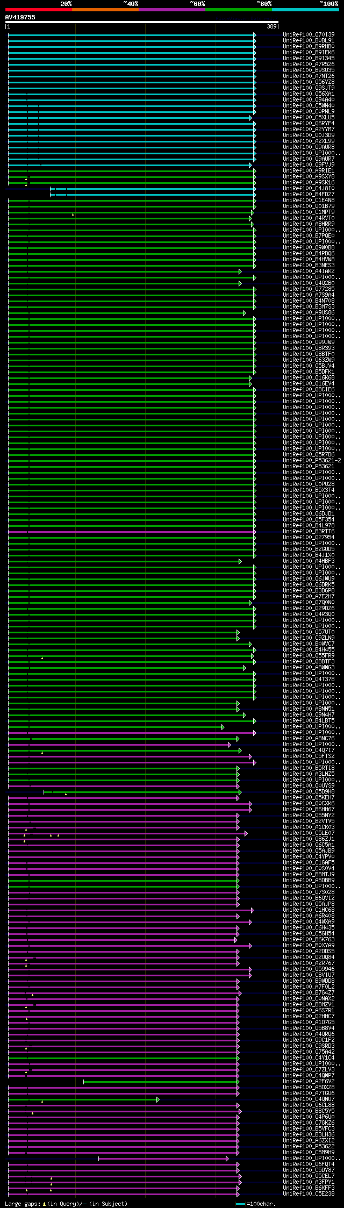Screen dimensions: 344x1208
Task: Select the UniRef100_Q6FQT4 label
Action: tap(309, 1164)
